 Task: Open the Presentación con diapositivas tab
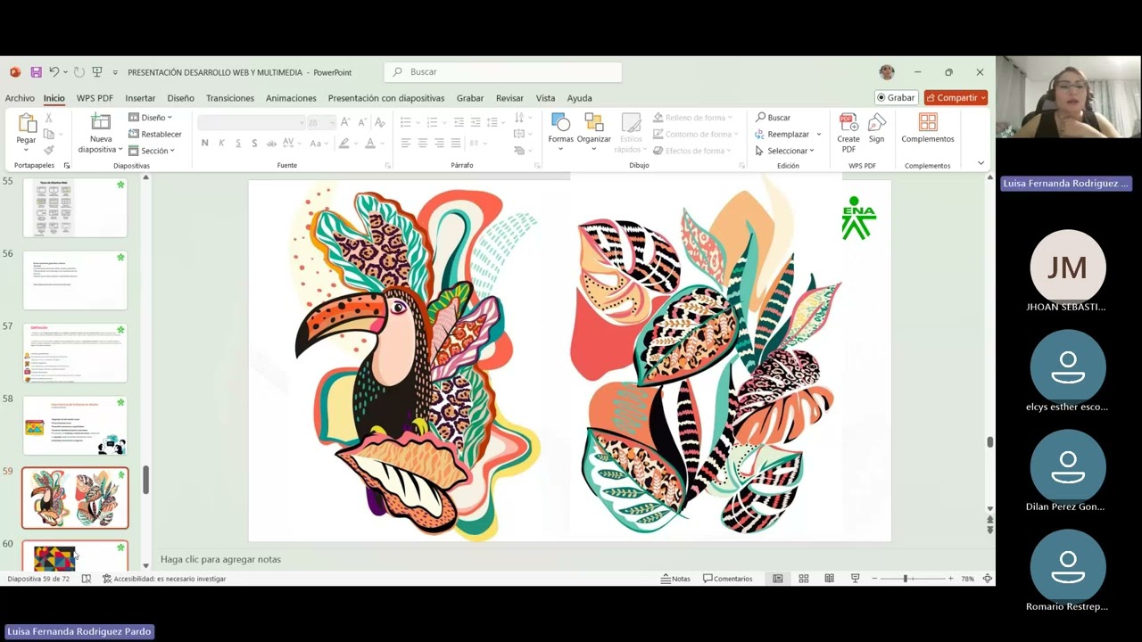point(386,98)
